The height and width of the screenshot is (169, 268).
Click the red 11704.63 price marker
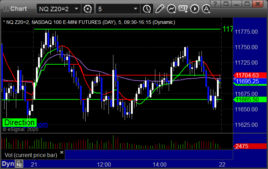point(250,75)
